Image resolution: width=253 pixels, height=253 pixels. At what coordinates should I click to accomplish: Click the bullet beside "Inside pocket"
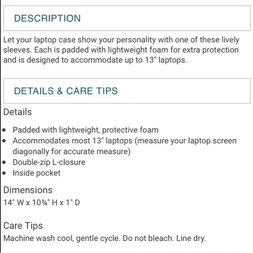point(5,173)
